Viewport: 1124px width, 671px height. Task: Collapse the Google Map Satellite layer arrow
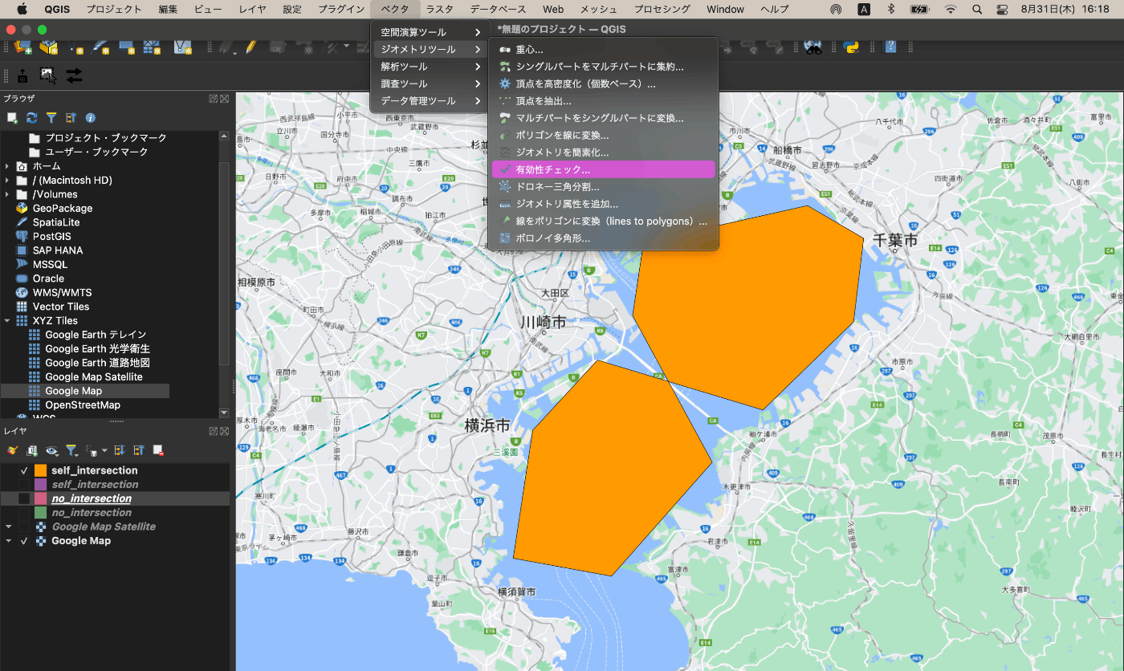pyautogui.click(x=8, y=527)
